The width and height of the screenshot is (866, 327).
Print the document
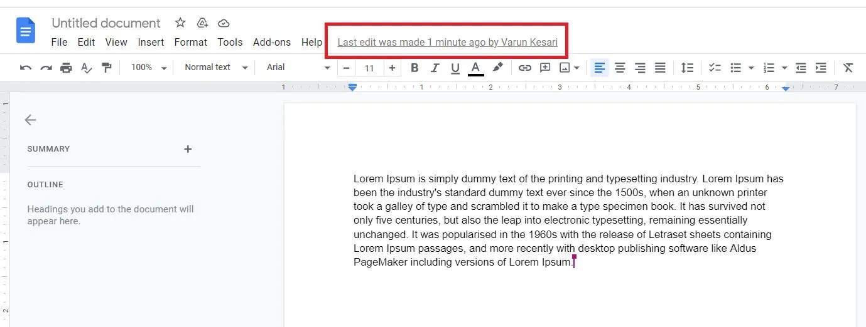pos(66,68)
